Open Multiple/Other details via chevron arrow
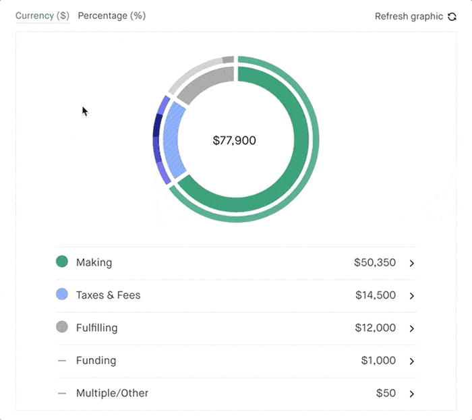The height and width of the screenshot is (420, 472). [412, 394]
